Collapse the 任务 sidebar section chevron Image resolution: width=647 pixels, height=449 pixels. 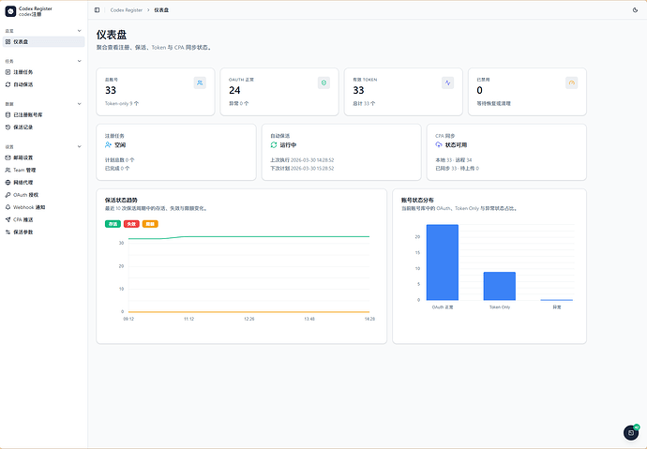80,61
